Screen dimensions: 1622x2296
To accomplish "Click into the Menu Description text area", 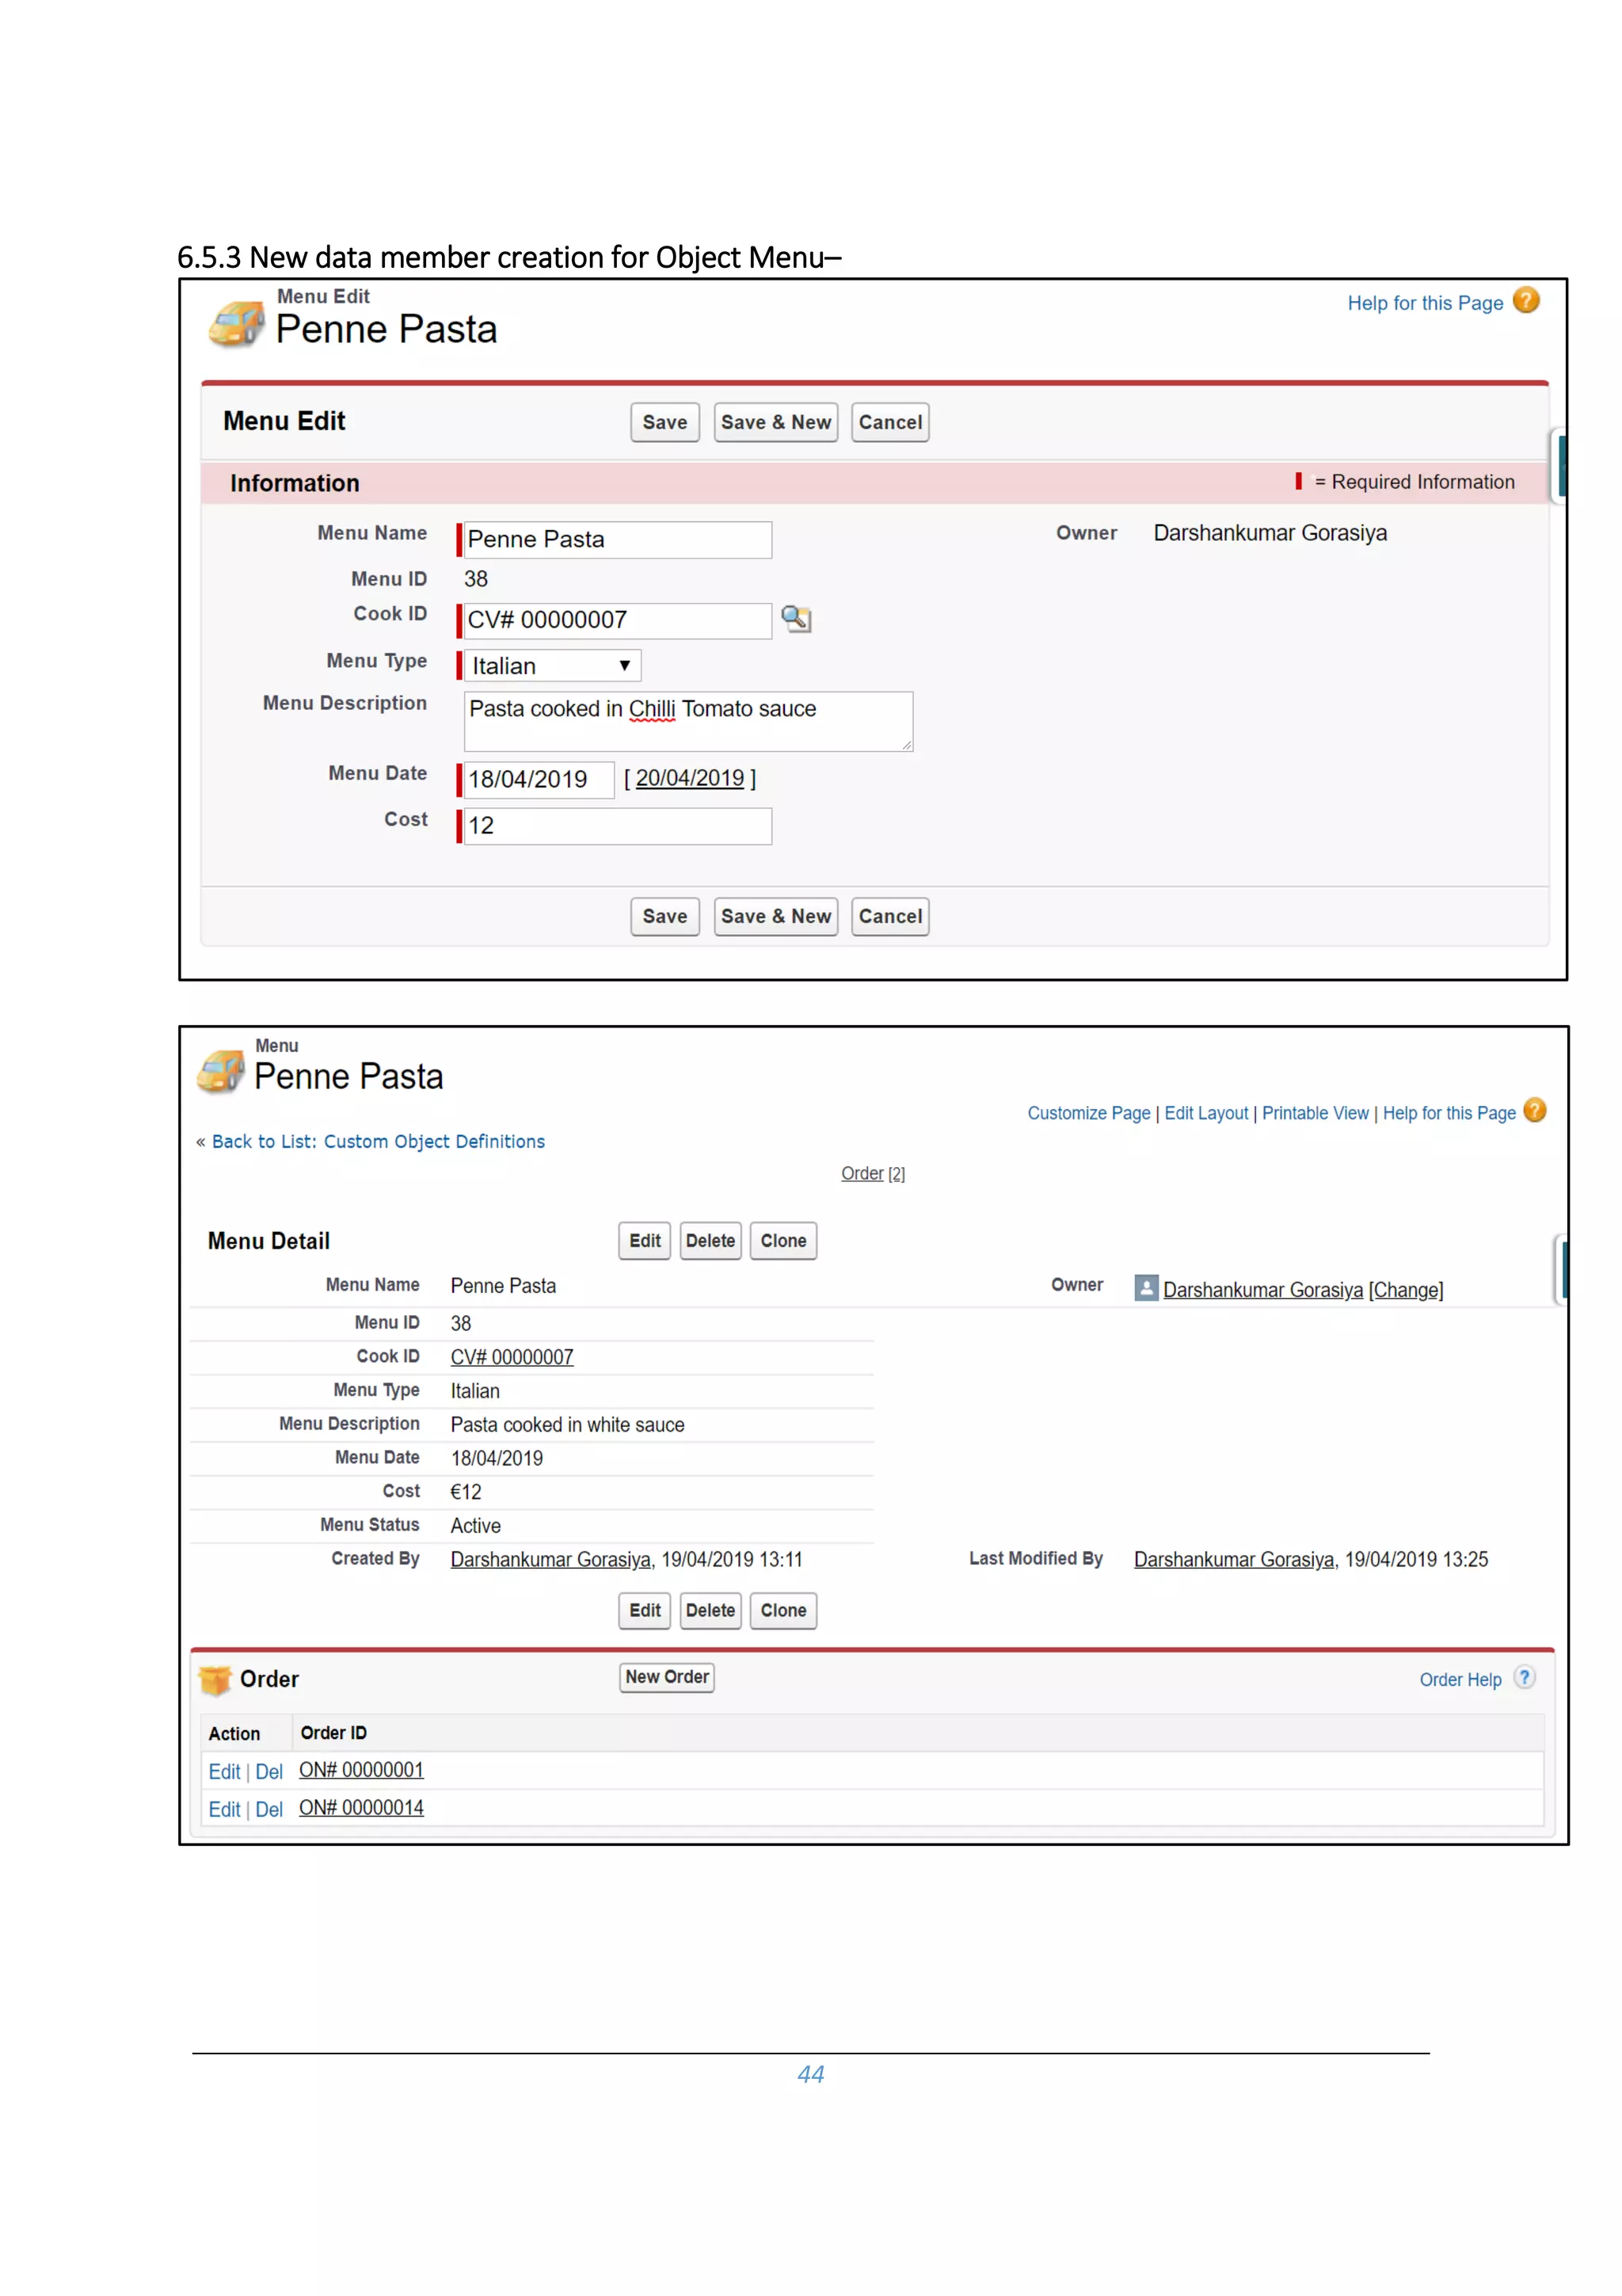I will 687,721.
